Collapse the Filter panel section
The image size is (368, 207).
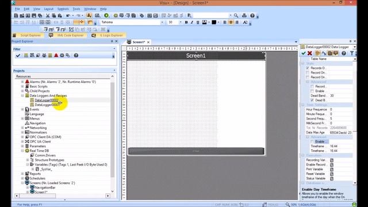(x=114, y=49)
